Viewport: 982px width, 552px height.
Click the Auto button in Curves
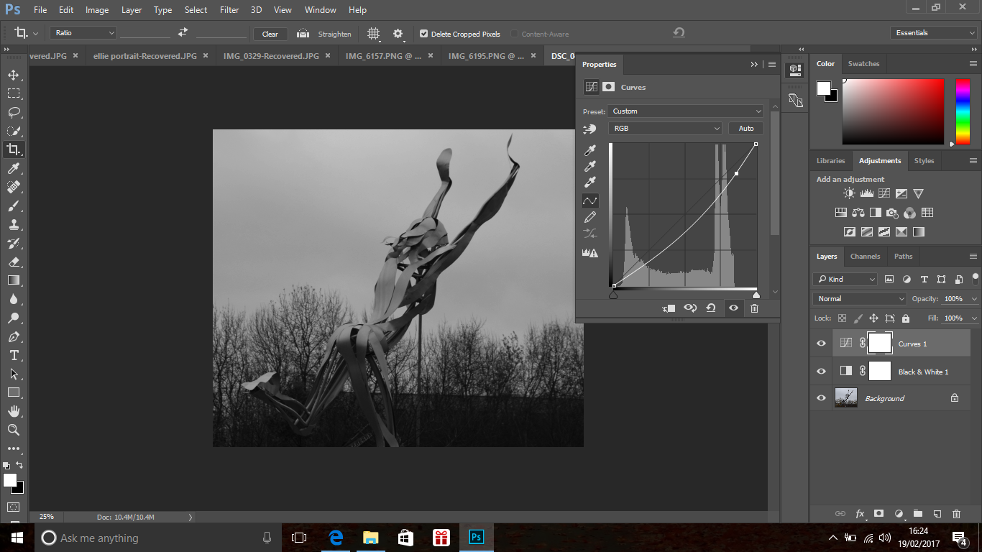(x=745, y=129)
